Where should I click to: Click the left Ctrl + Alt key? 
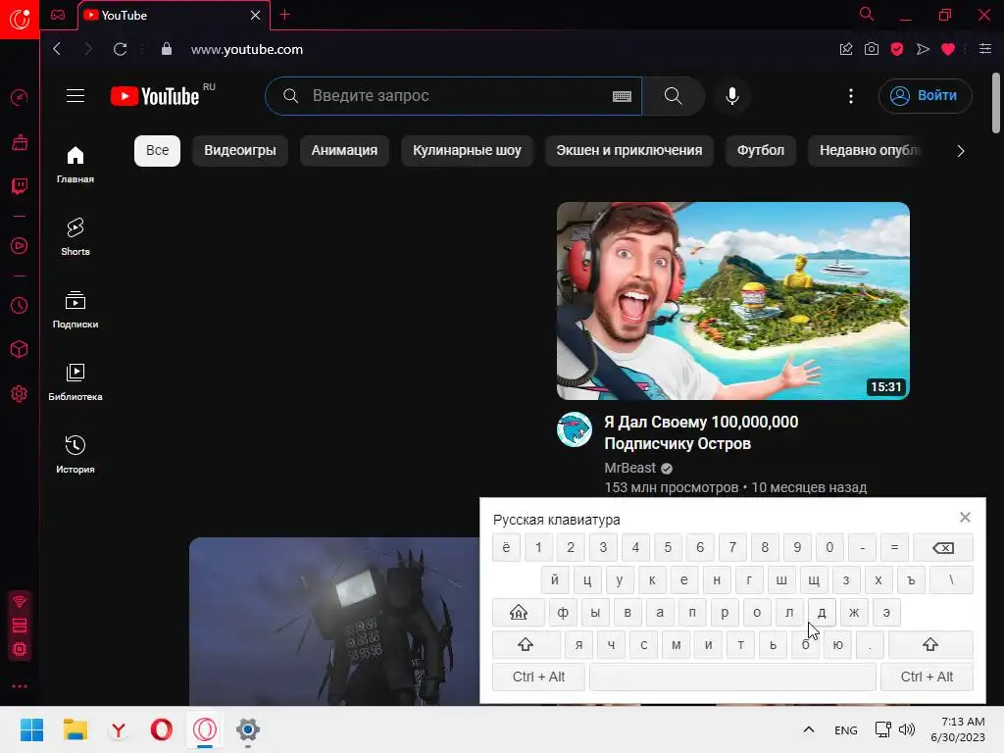click(x=538, y=677)
